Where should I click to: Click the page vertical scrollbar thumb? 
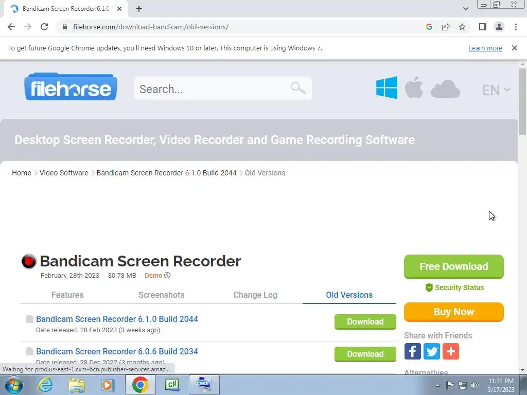522,101
